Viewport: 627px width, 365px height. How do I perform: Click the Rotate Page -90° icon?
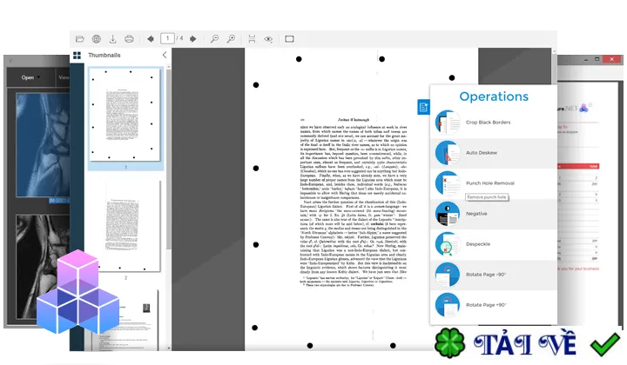[x=448, y=275]
